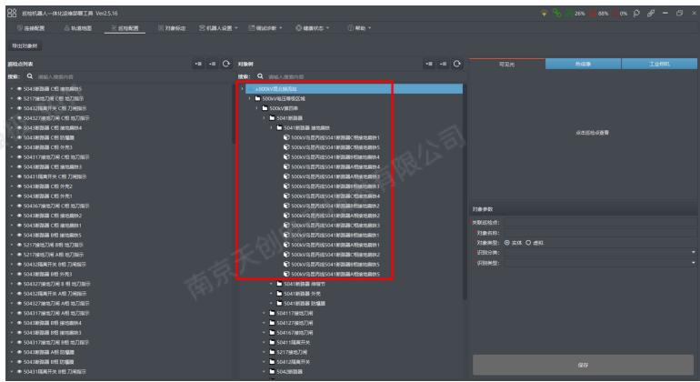Open the 帮助 menu
The height and width of the screenshot is (382, 700).
(359, 27)
